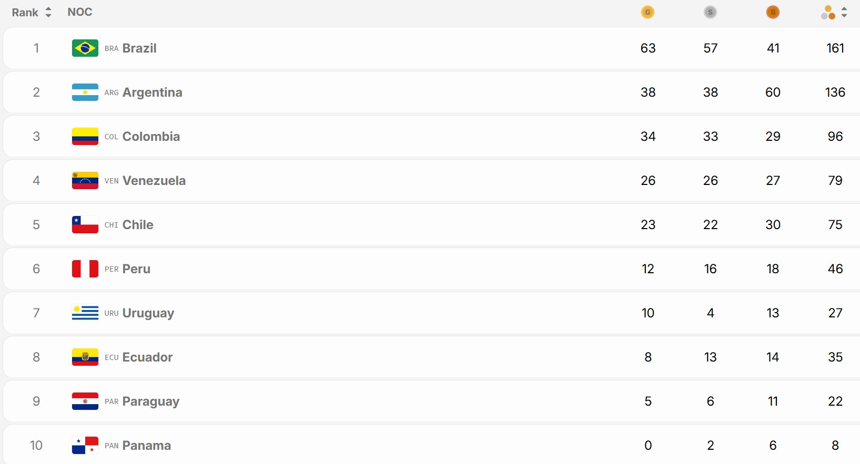Click the Peru flag icon
This screenshot has width=860, height=464.
click(85, 269)
